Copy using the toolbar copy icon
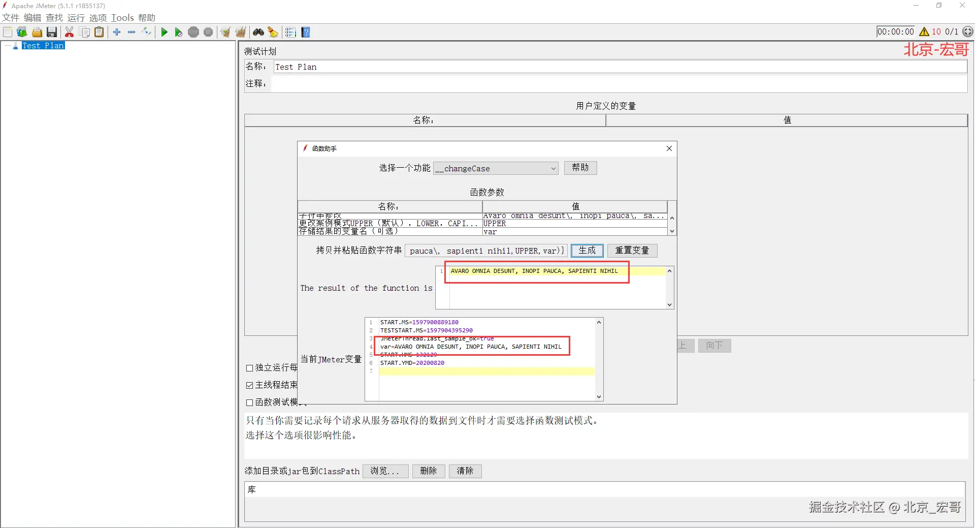Viewport: 975px width, 528px height. pos(84,32)
